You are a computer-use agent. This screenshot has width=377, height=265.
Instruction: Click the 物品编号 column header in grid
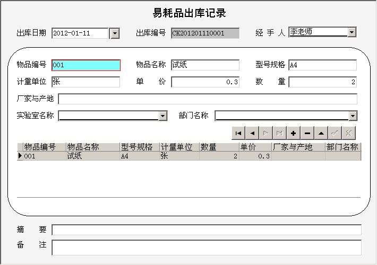(x=44, y=147)
